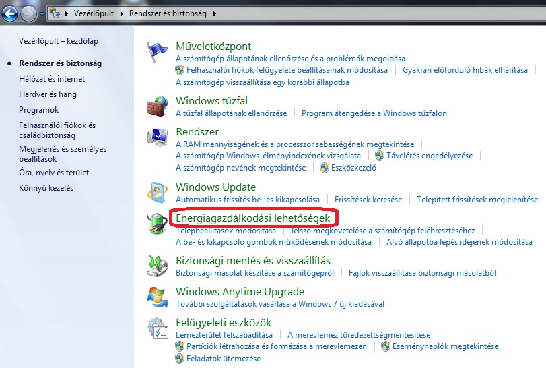Expand the arrow after Rendszer és biztonság breadcrumb

[215, 13]
